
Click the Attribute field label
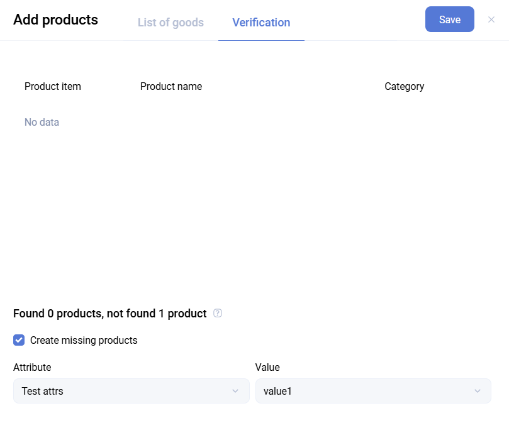32,367
